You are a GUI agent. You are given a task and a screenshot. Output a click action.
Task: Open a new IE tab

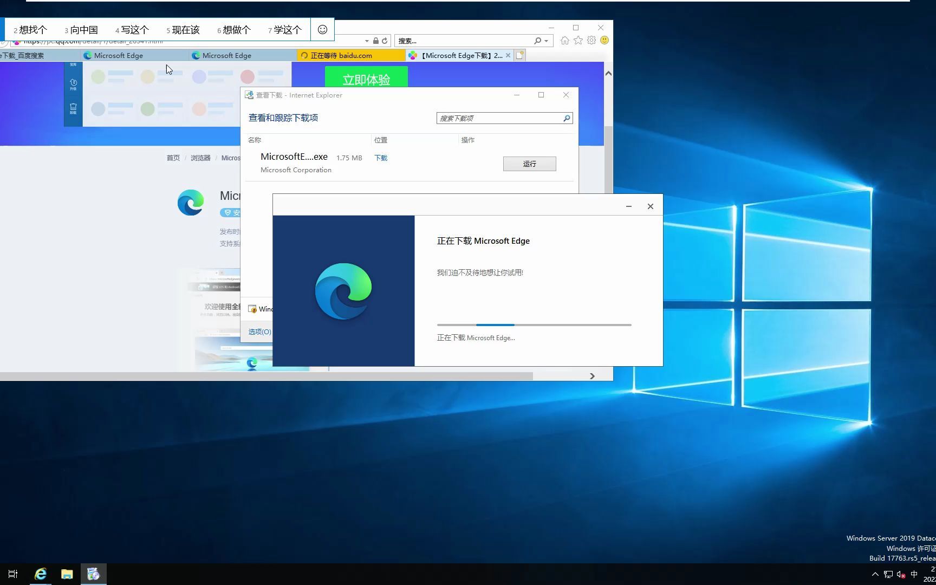(520, 55)
